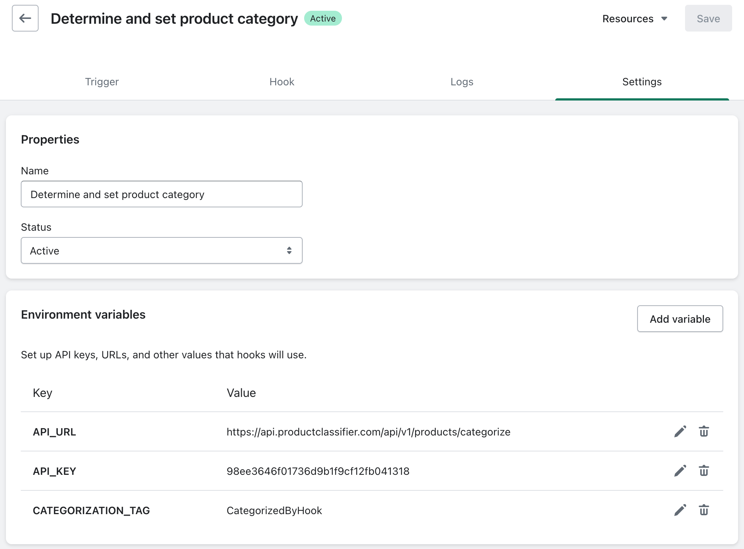Click the Save button
744x549 pixels.
[708, 19]
